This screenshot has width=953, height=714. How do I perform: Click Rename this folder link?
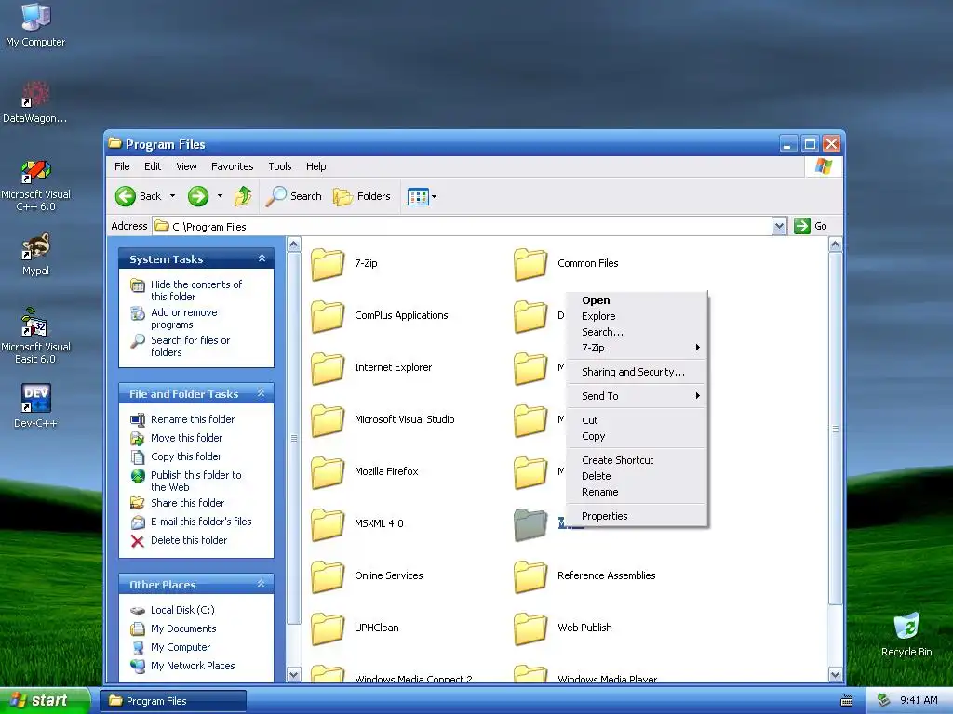tap(192, 419)
